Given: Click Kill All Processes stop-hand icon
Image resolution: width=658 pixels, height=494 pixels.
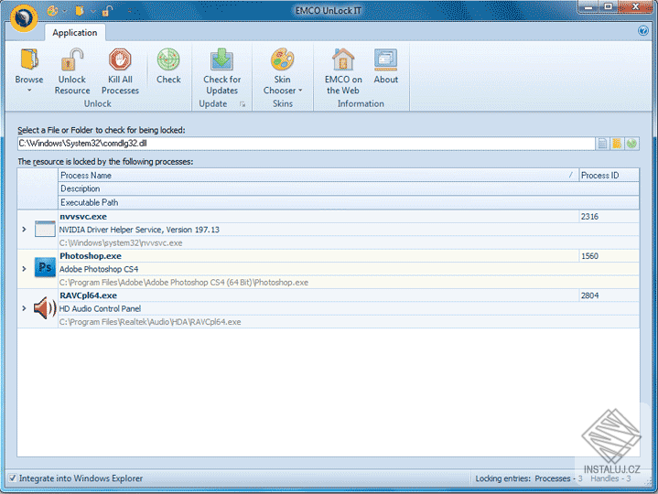Looking at the screenshot, I should [x=120, y=59].
